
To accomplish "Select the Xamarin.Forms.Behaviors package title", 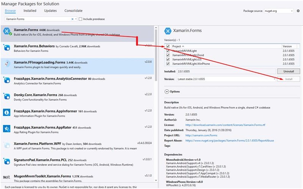I will (x=34, y=46).
